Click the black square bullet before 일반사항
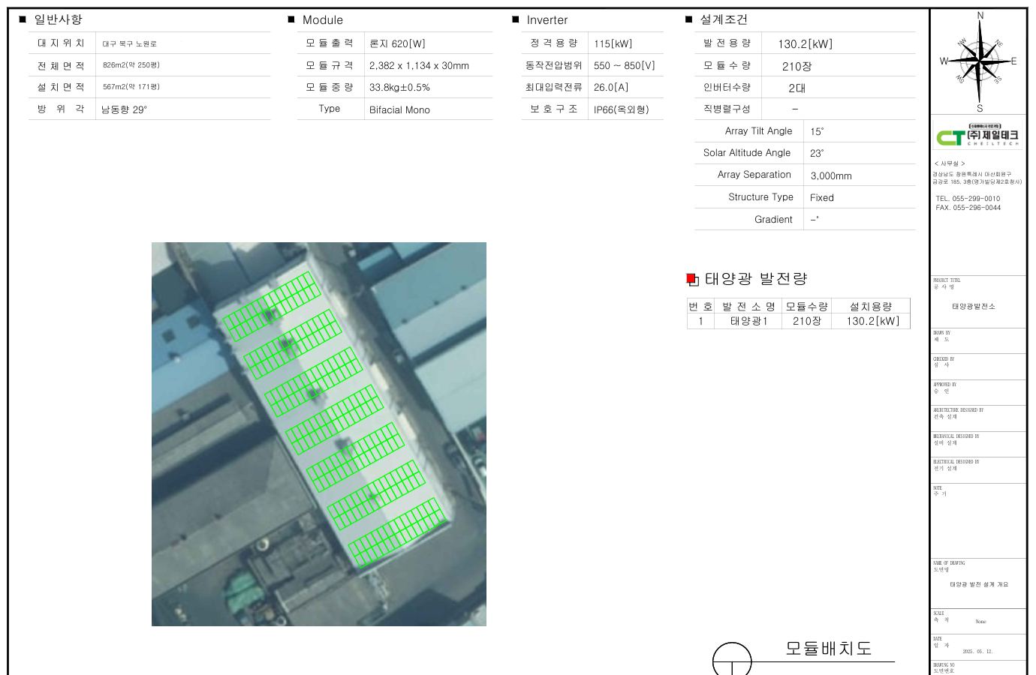 (x=23, y=19)
